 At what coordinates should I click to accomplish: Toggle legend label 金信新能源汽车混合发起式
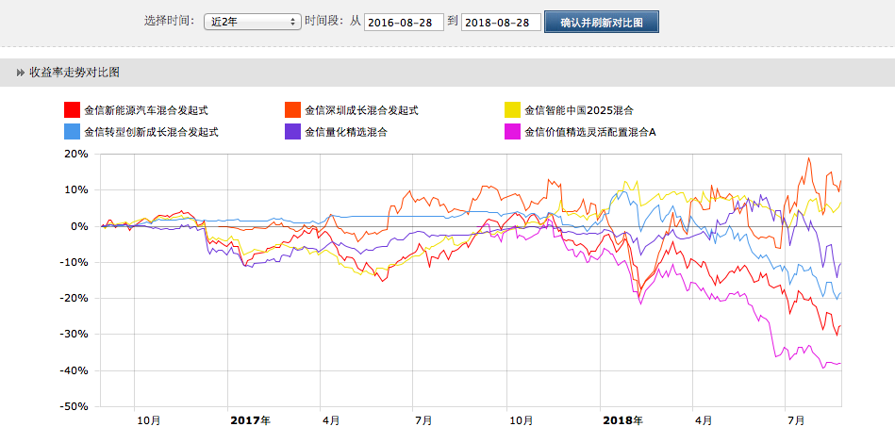pos(145,110)
